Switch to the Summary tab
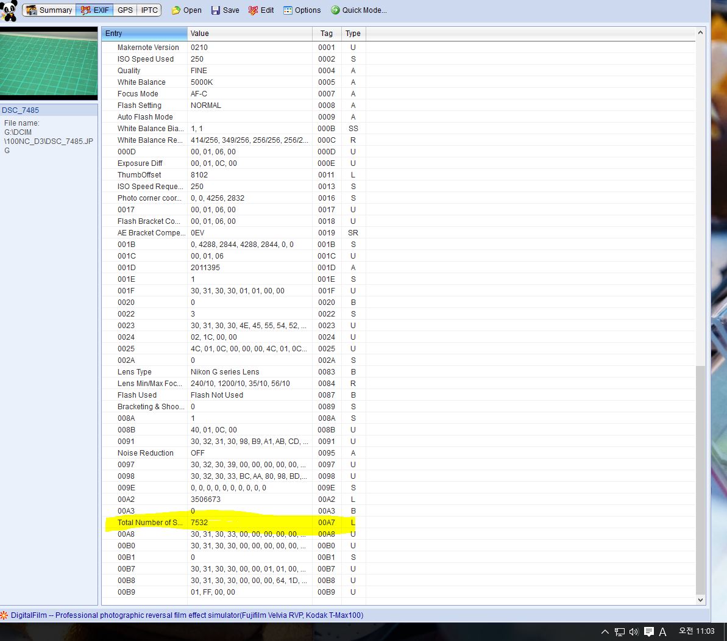The width and height of the screenshot is (727, 641). [49, 10]
